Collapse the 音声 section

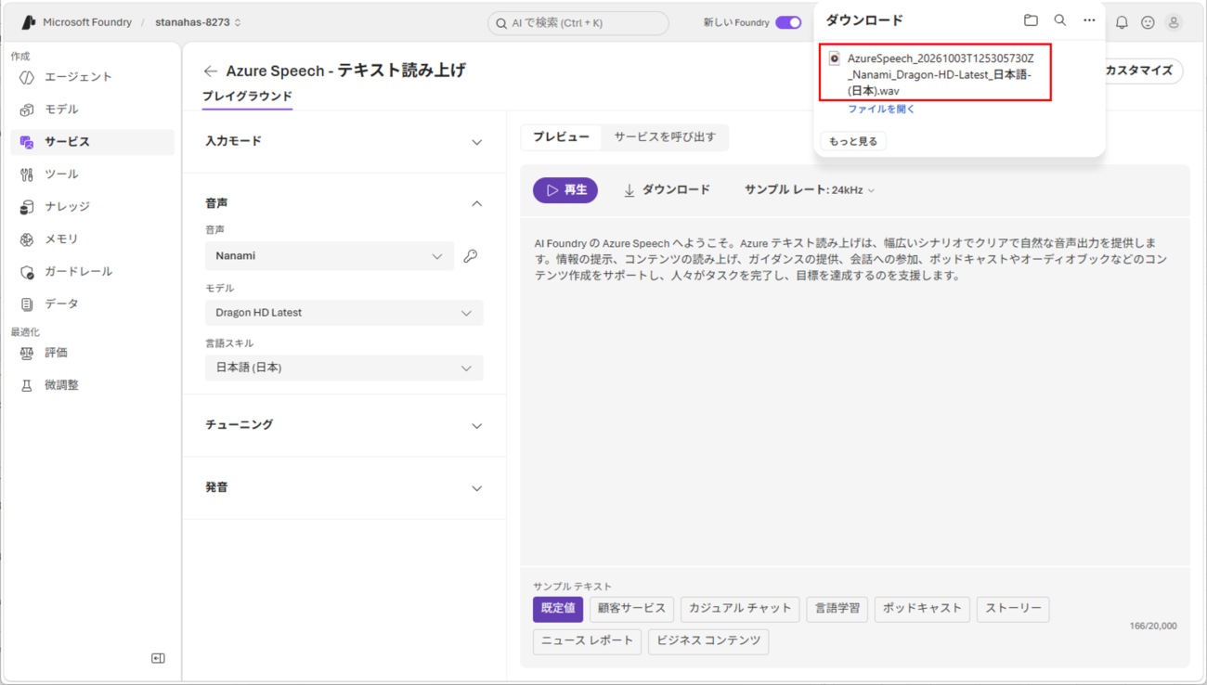point(344,203)
